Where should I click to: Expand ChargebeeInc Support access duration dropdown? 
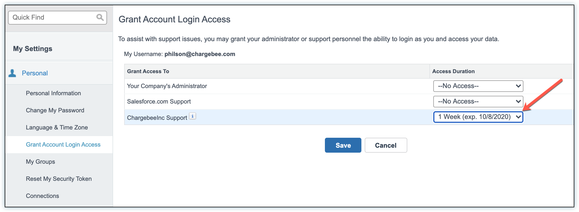click(x=478, y=117)
